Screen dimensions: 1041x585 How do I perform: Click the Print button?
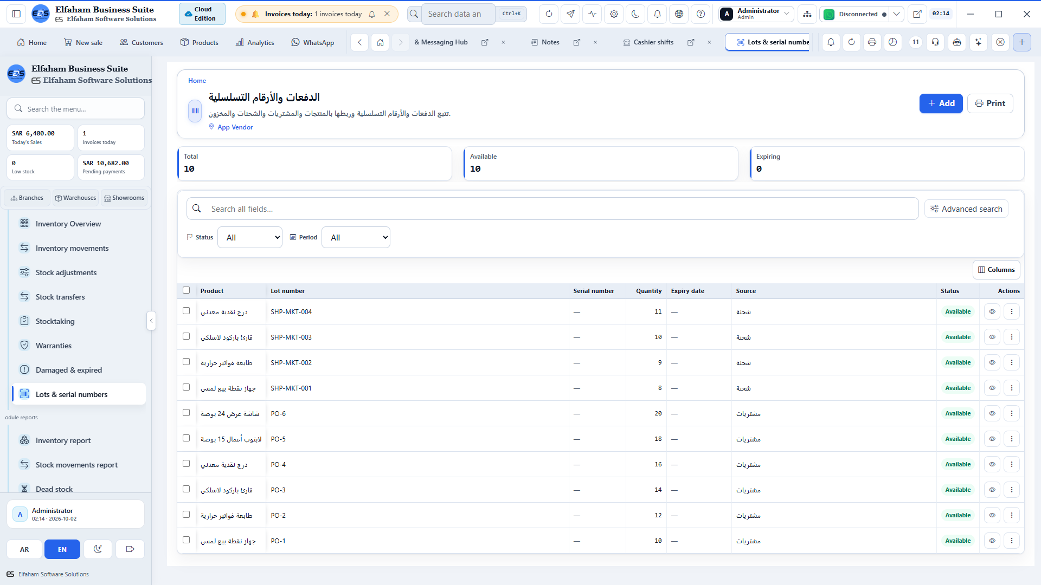(x=990, y=103)
